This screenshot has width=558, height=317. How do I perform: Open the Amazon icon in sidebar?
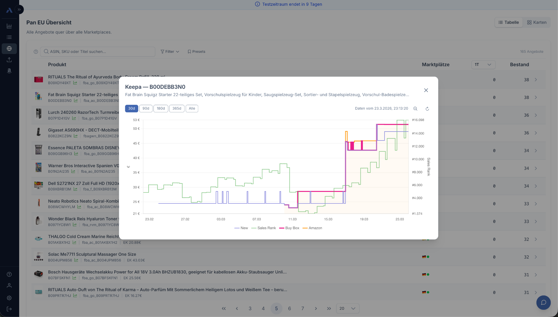pos(9,71)
